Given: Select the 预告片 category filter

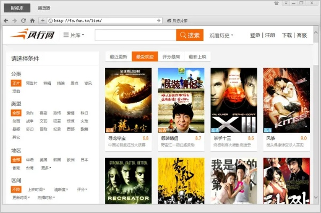Looking at the screenshot, I should 31,83.
